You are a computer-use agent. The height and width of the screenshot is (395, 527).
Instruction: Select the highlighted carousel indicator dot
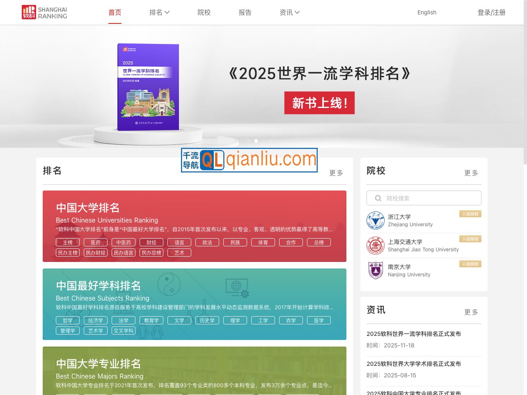256,140
